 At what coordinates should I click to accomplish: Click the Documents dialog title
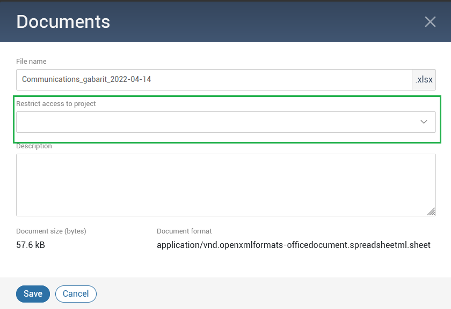63,21
